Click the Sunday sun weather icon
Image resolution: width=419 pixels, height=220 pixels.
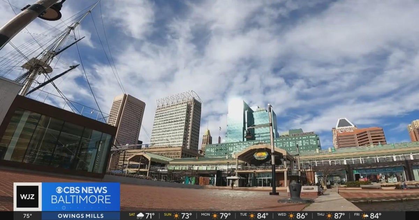pos(176,216)
